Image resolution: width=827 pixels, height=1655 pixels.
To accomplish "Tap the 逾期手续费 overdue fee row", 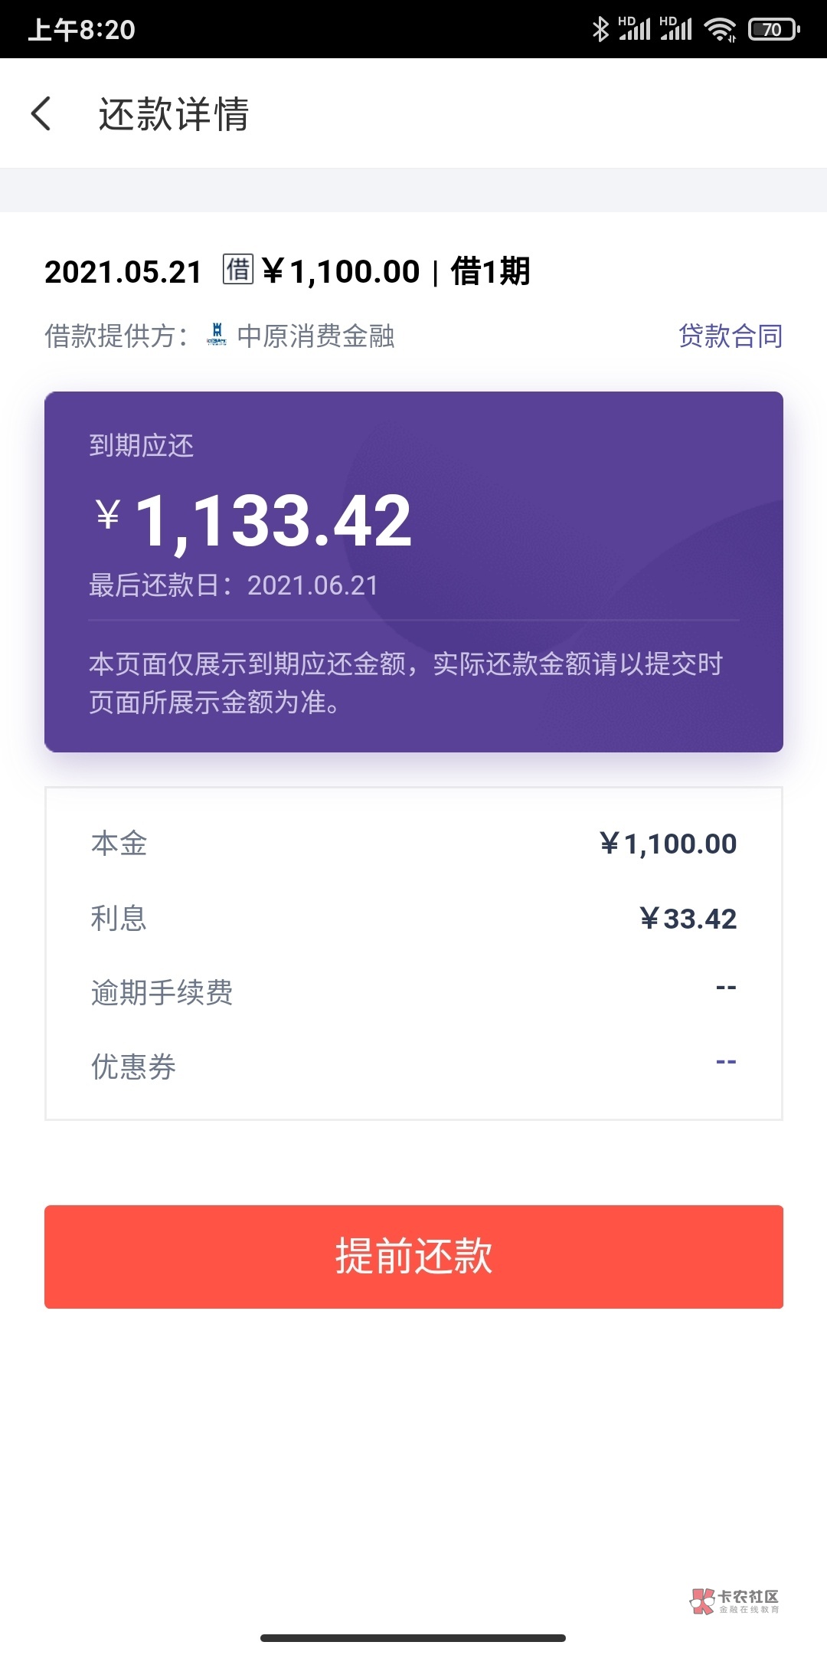I will [x=413, y=991].
